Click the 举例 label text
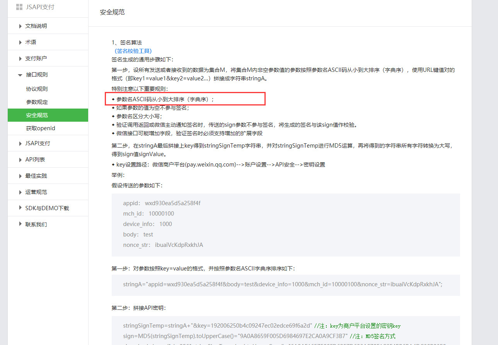This screenshot has height=345, width=498. point(118,175)
